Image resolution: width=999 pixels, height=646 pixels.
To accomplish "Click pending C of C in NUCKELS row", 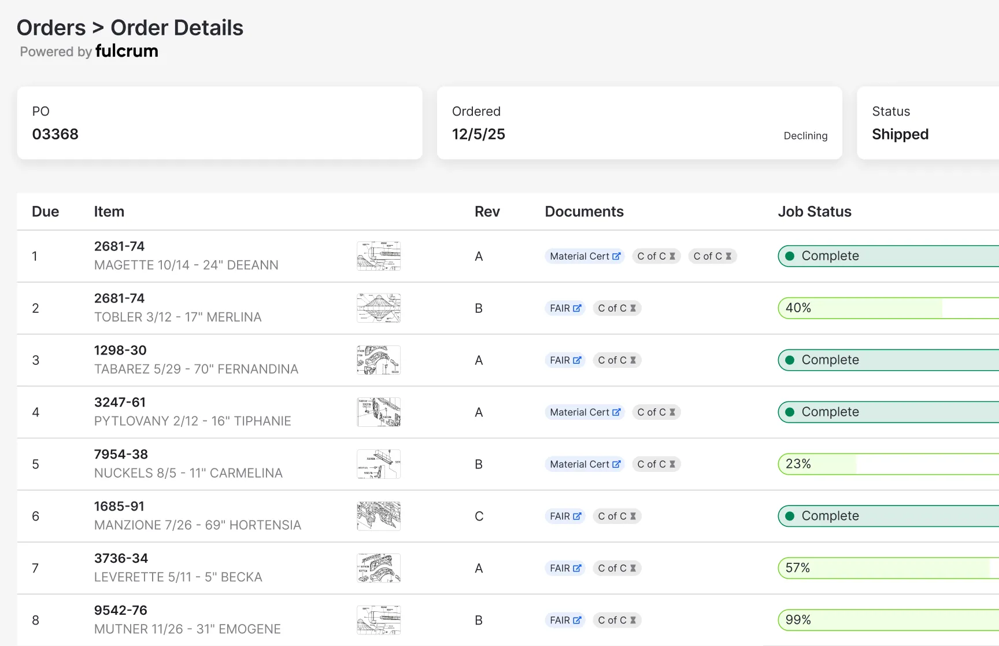I will tap(656, 464).
